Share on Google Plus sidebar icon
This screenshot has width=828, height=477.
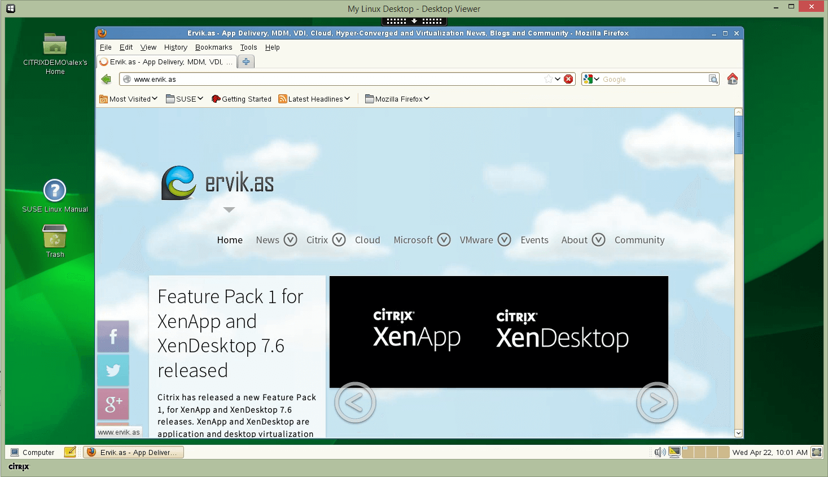(x=113, y=404)
